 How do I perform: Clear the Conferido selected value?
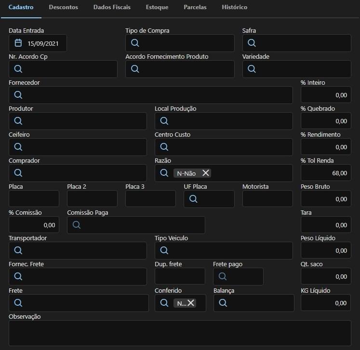point(191,303)
